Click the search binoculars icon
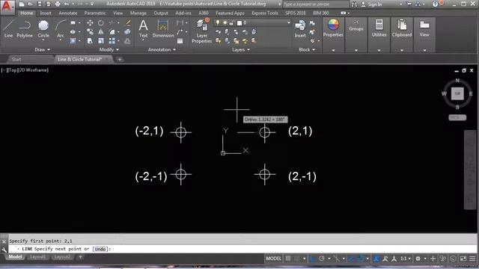 [354, 4]
